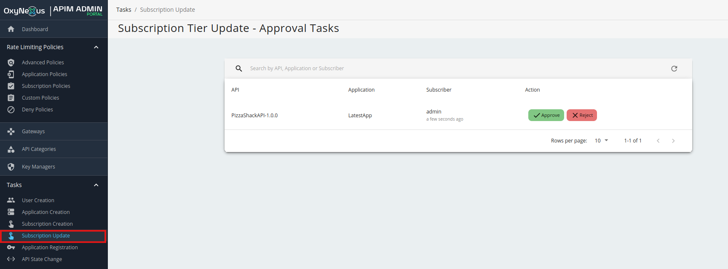Refresh the approval tasks list

(674, 69)
